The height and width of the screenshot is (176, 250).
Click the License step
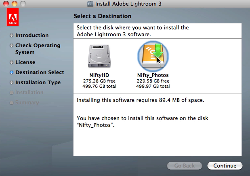click(x=25, y=62)
